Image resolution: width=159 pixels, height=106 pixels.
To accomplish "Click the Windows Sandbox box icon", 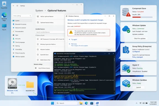I will (x=126, y=83).
